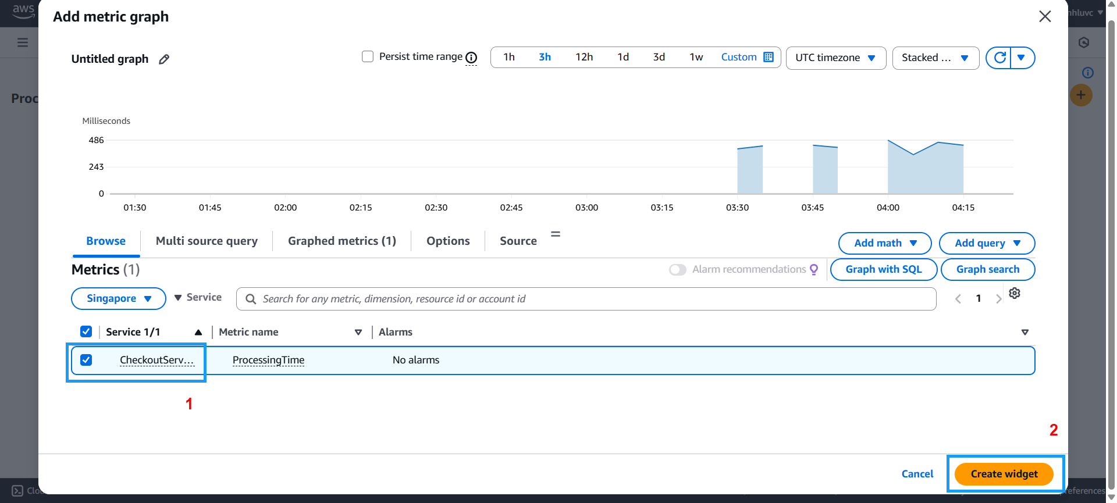Click the Graph with SQL button
This screenshot has height=503, width=1117.
click(883, 269)
